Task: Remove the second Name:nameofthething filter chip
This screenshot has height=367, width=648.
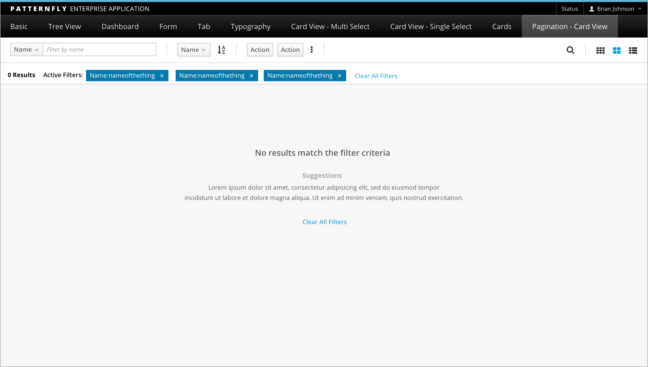Action: pyautogui.click(x=251, y=76)
